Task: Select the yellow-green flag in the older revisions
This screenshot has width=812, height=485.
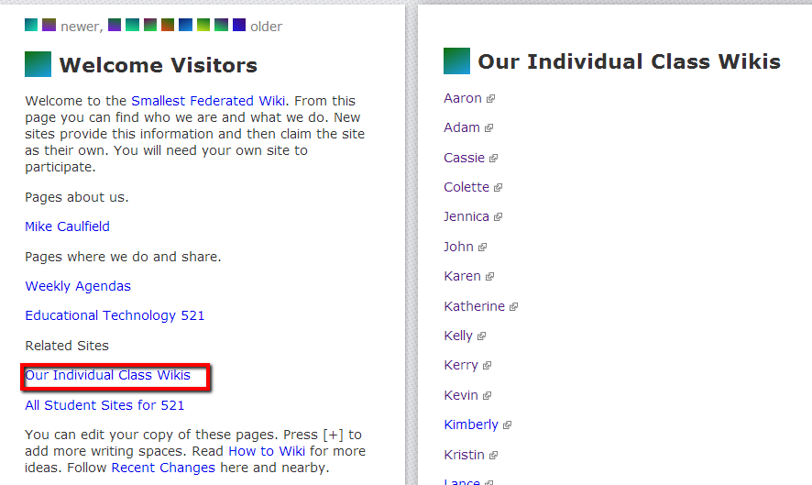Action: tap(203, 26)
